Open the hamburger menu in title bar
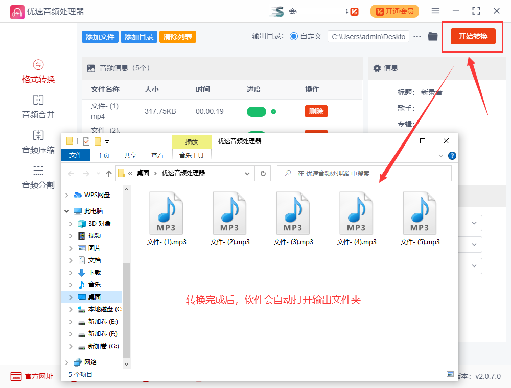 pyautogui.click(x=435, y=11)
